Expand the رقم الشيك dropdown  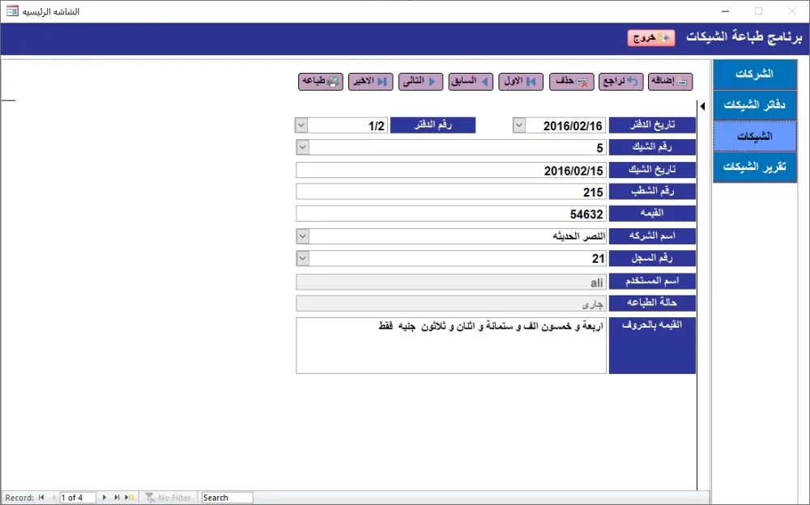click(301, 146)
